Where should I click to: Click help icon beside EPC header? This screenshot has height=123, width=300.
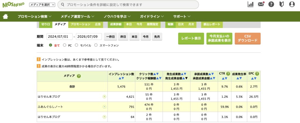click(x=257, y=74)
